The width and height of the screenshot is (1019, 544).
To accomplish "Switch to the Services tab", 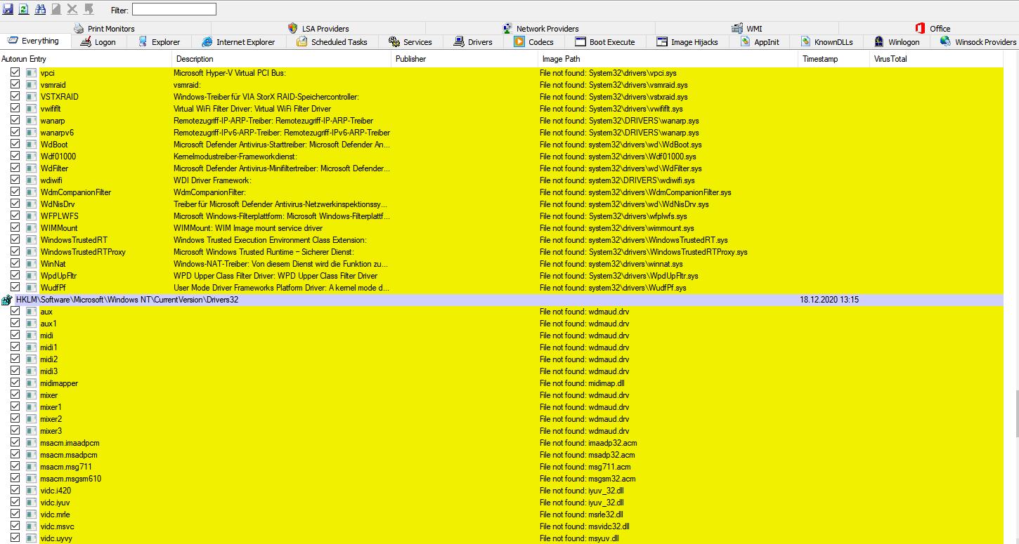I will [410, 42].
